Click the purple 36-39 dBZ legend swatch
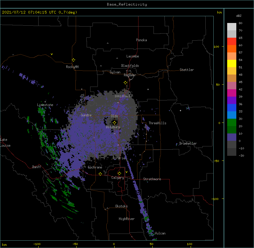 (232, 100)
